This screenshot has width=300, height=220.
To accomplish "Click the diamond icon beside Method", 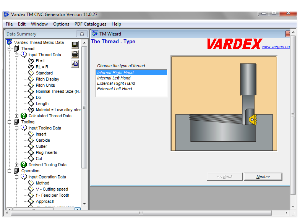I will click(x=31, y=183).
